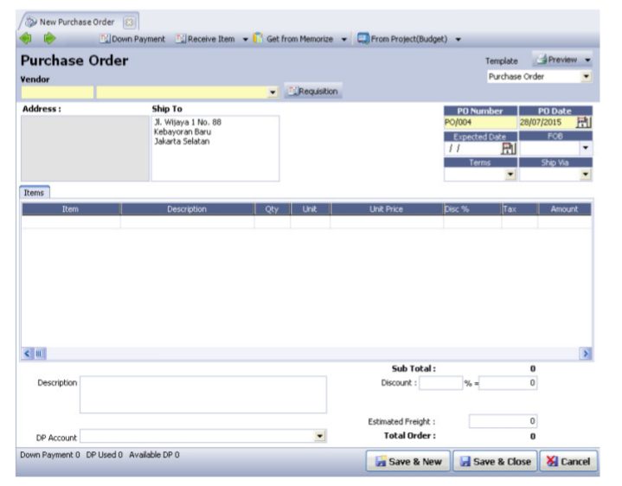The height and width of the screenshot is (486, 622).
Task: Expand the Get from Memorize dropdown arrow
Action: pos(344,39)
